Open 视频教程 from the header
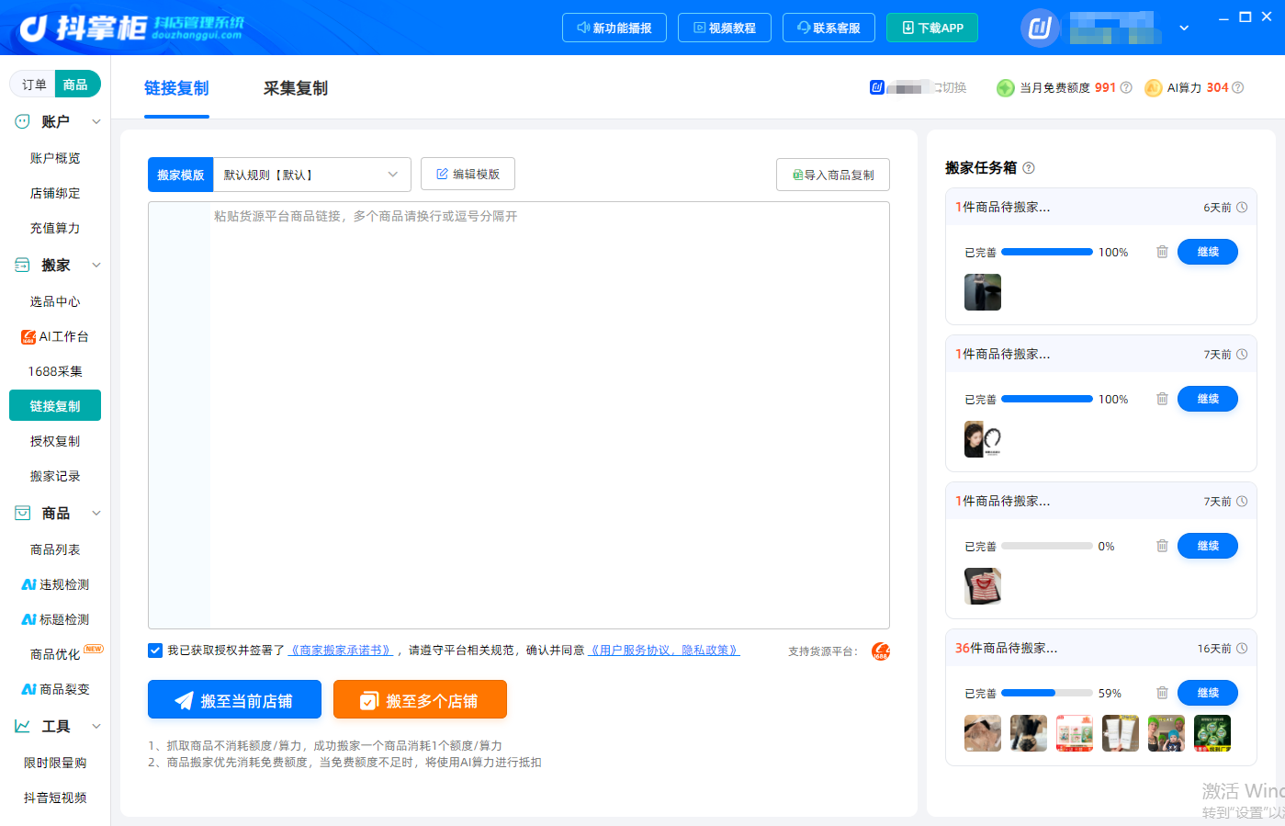 click(725, 28)
